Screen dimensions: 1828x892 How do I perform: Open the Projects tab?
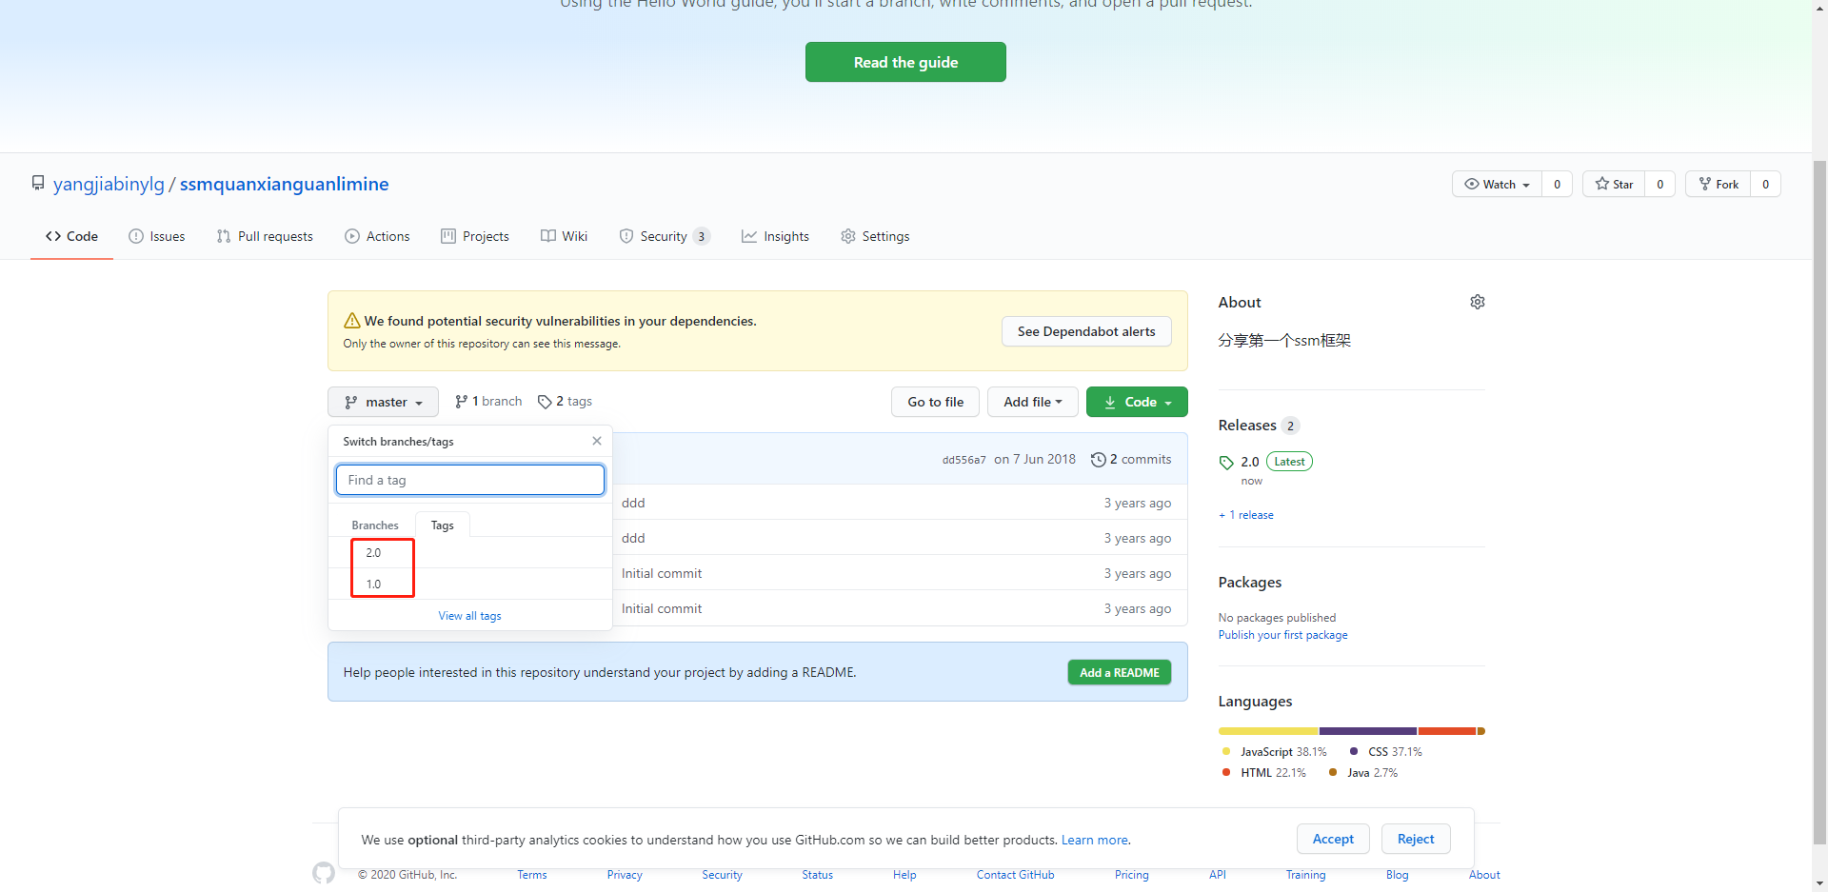tap(475, 236)
